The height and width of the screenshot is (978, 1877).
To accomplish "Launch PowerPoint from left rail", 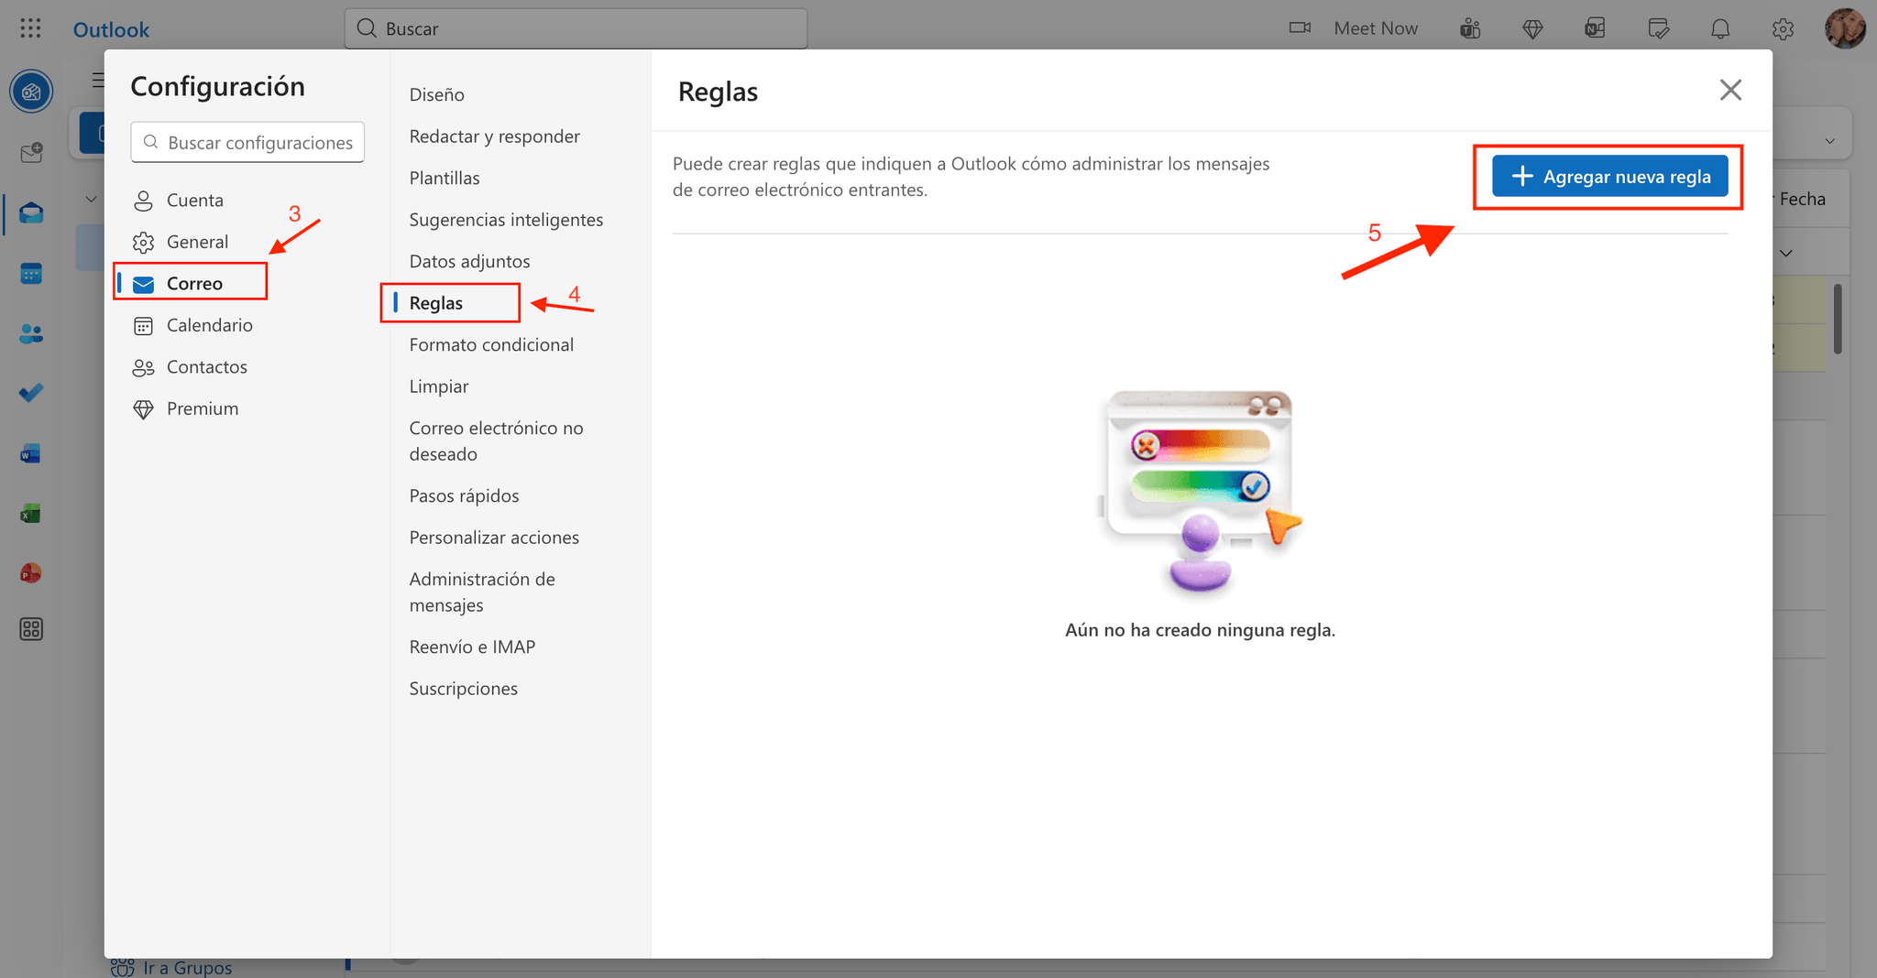I will [31, 573].
